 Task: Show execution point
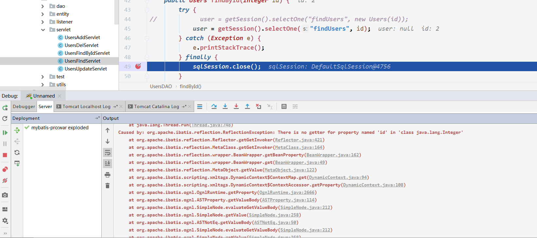200,106
